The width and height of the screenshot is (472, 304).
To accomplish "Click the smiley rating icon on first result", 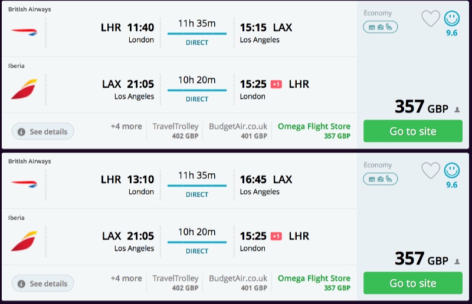I will point(451,18).
